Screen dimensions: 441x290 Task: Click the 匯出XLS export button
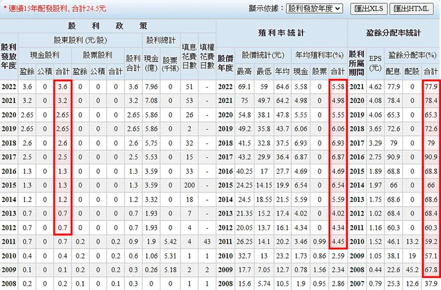[x=369, y=9]
